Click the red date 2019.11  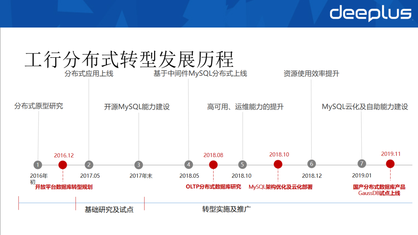(391, 154)
